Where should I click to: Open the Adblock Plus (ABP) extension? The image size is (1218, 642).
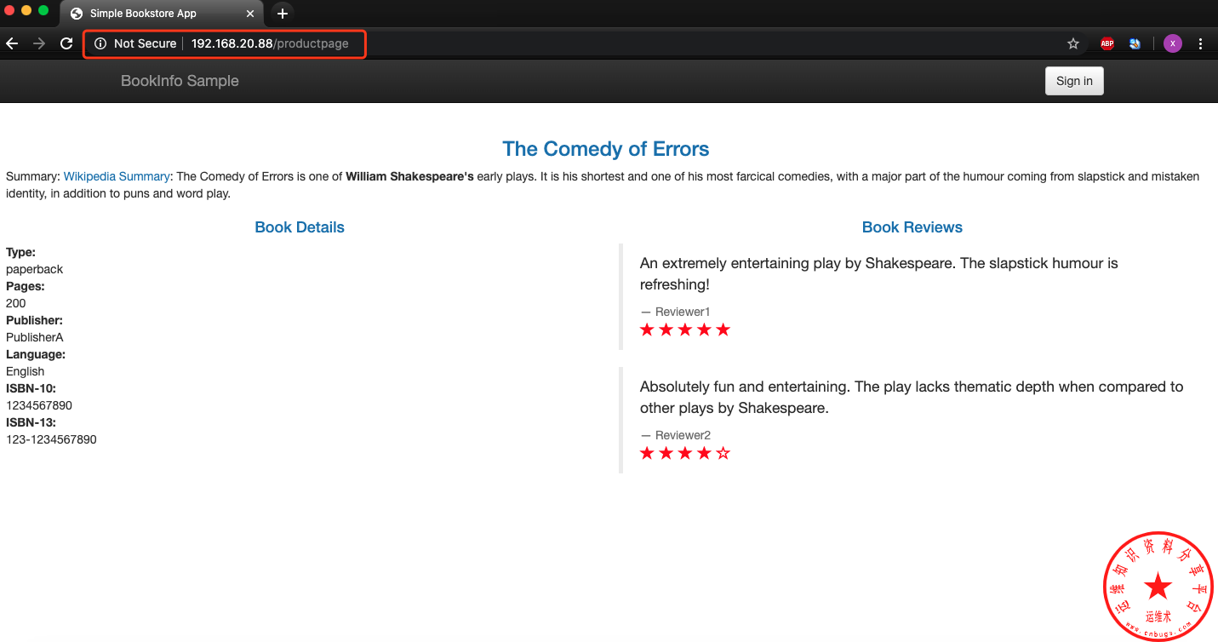(1106, 43)
